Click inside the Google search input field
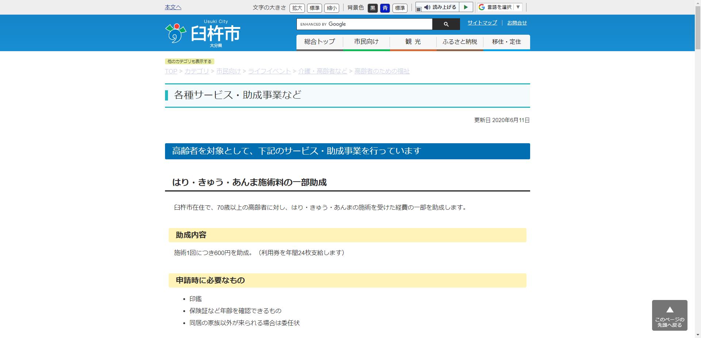The image size is (701, 338). (364, 24)
